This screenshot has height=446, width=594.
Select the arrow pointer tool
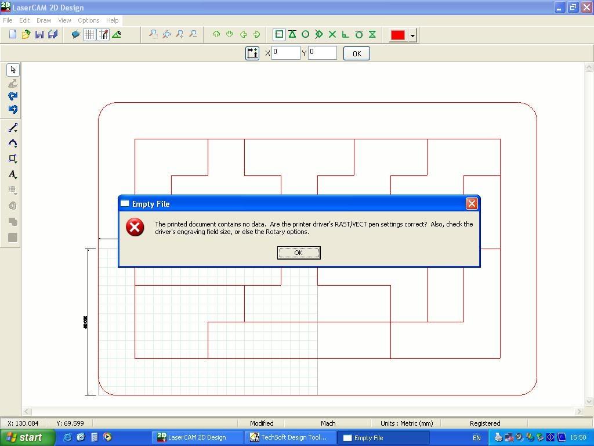click(x=13, y=70)
